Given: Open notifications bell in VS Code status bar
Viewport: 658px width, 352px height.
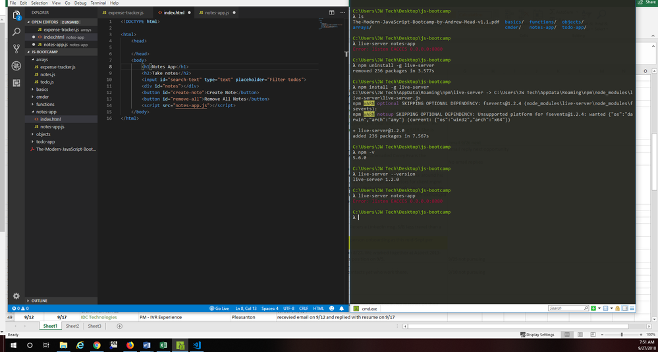Looking at the screenshot, I should click(343, 309).
